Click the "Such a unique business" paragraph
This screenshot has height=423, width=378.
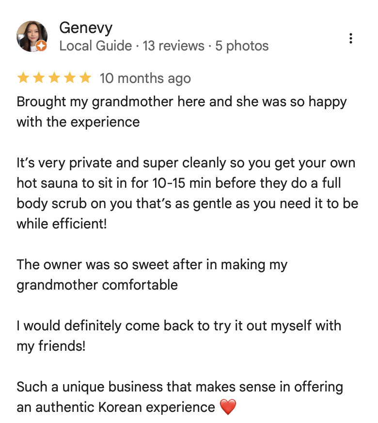coord(180,397)
